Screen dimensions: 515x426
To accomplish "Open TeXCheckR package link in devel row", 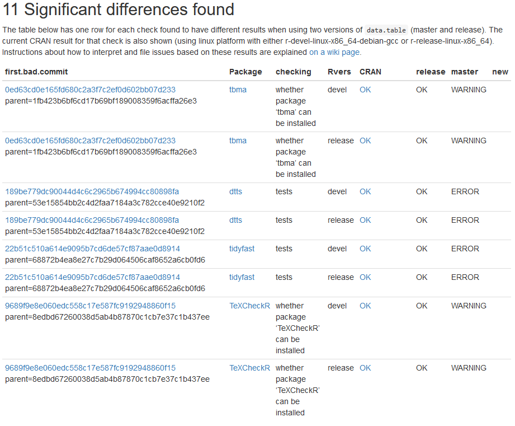I will click(x=249, y=306).
